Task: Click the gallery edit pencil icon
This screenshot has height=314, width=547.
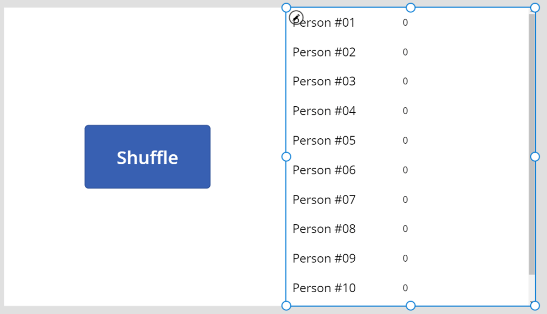Action: pyautogui.click(x=296, y=18)
